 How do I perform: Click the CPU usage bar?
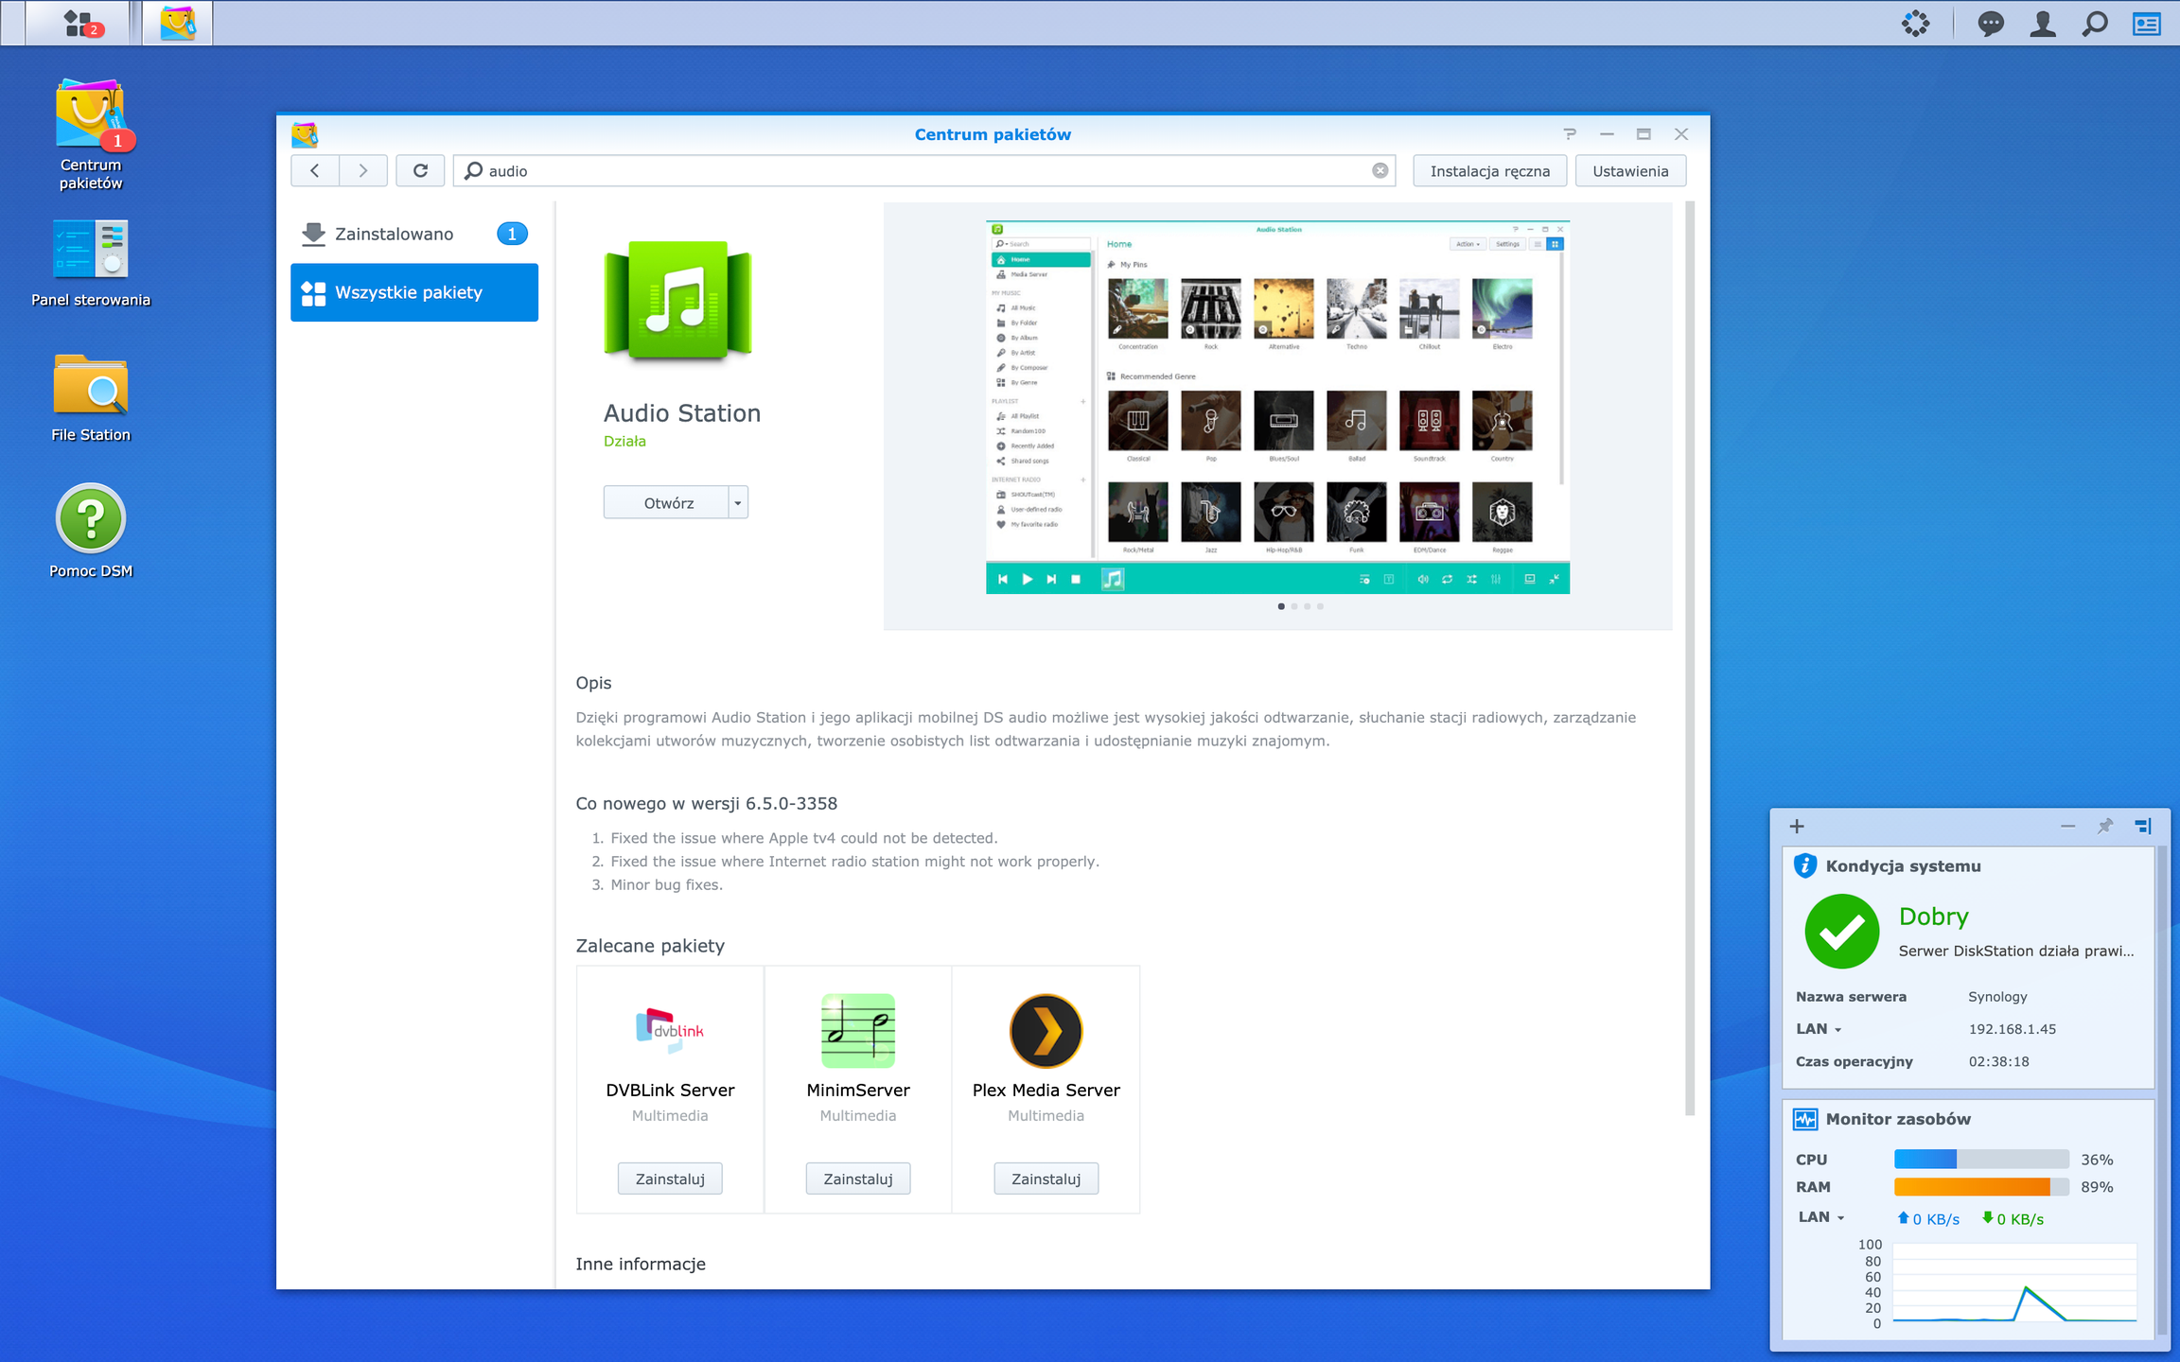tap(1981, 1159)
